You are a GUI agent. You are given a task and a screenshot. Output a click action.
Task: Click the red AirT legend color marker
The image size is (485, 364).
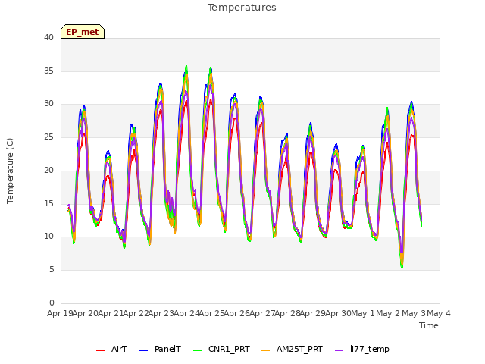101,350
